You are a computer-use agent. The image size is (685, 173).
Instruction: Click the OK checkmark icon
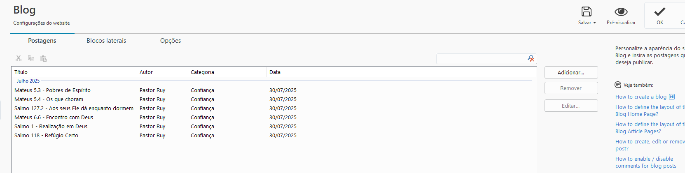coord(660,12)
